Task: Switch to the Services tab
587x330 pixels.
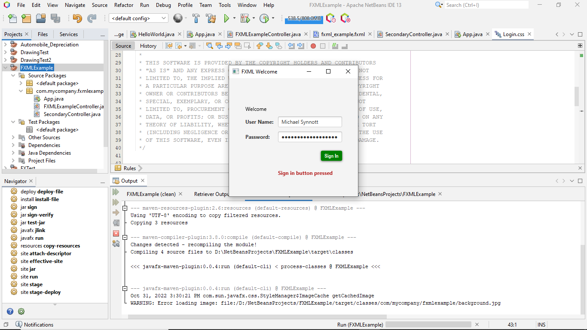Action: pyautogui.click(x=68, y=34)
